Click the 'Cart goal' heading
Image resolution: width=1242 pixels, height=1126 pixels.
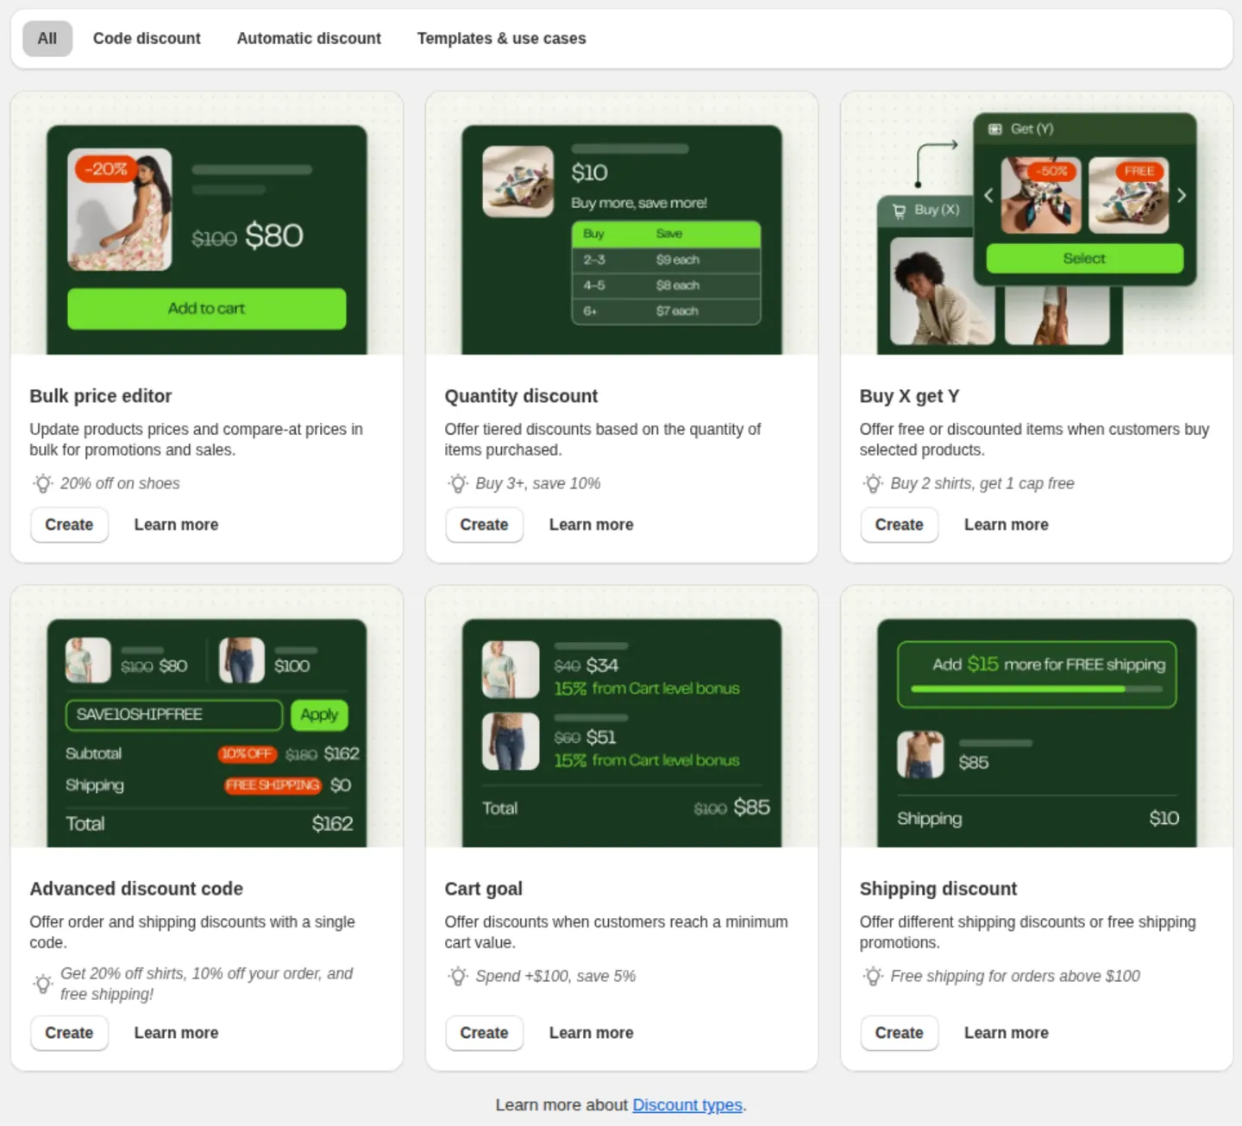click(x=483, y=889)
